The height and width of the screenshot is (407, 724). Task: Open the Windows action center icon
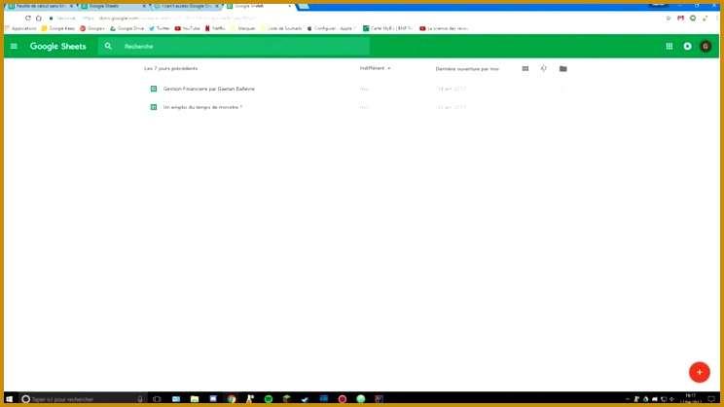coord(711,399)
